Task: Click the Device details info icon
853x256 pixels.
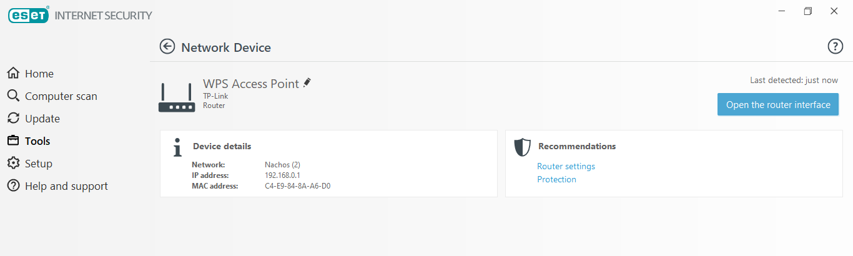Action: click(x=178, y=147)
